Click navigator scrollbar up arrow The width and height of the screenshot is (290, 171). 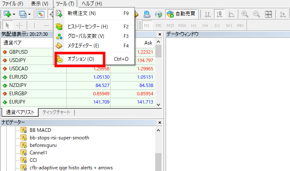(x=158, y=130)
